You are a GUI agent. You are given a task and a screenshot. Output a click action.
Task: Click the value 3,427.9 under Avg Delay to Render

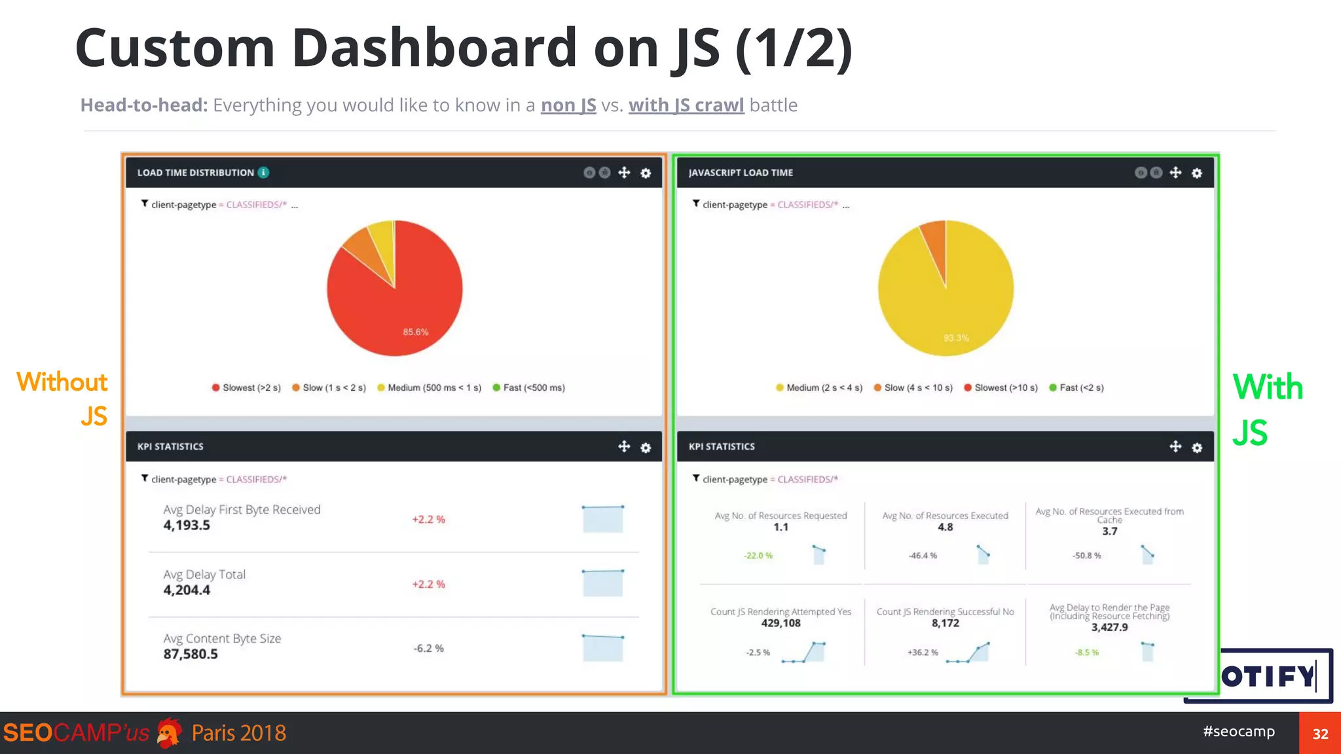1110,627
